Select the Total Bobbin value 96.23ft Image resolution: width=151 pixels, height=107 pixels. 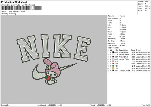(x=122, y=46)
